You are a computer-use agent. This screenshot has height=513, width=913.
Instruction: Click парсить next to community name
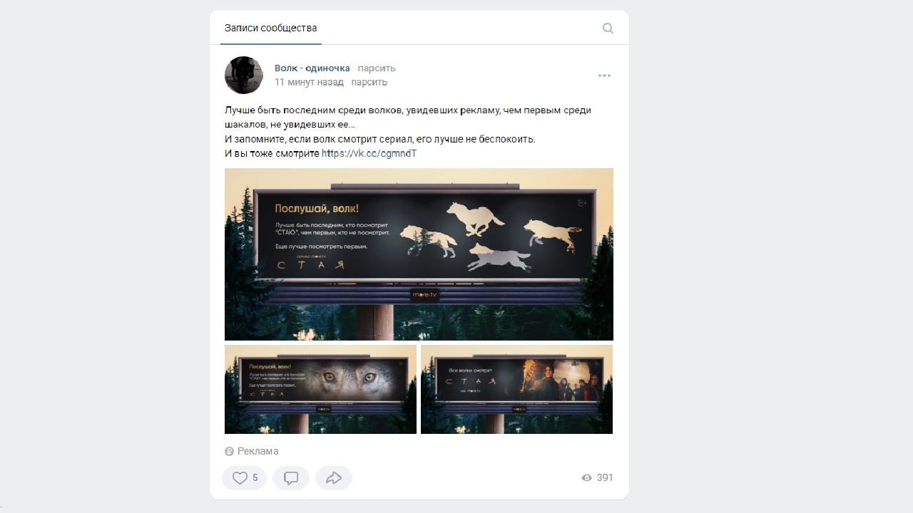[377, 68]
